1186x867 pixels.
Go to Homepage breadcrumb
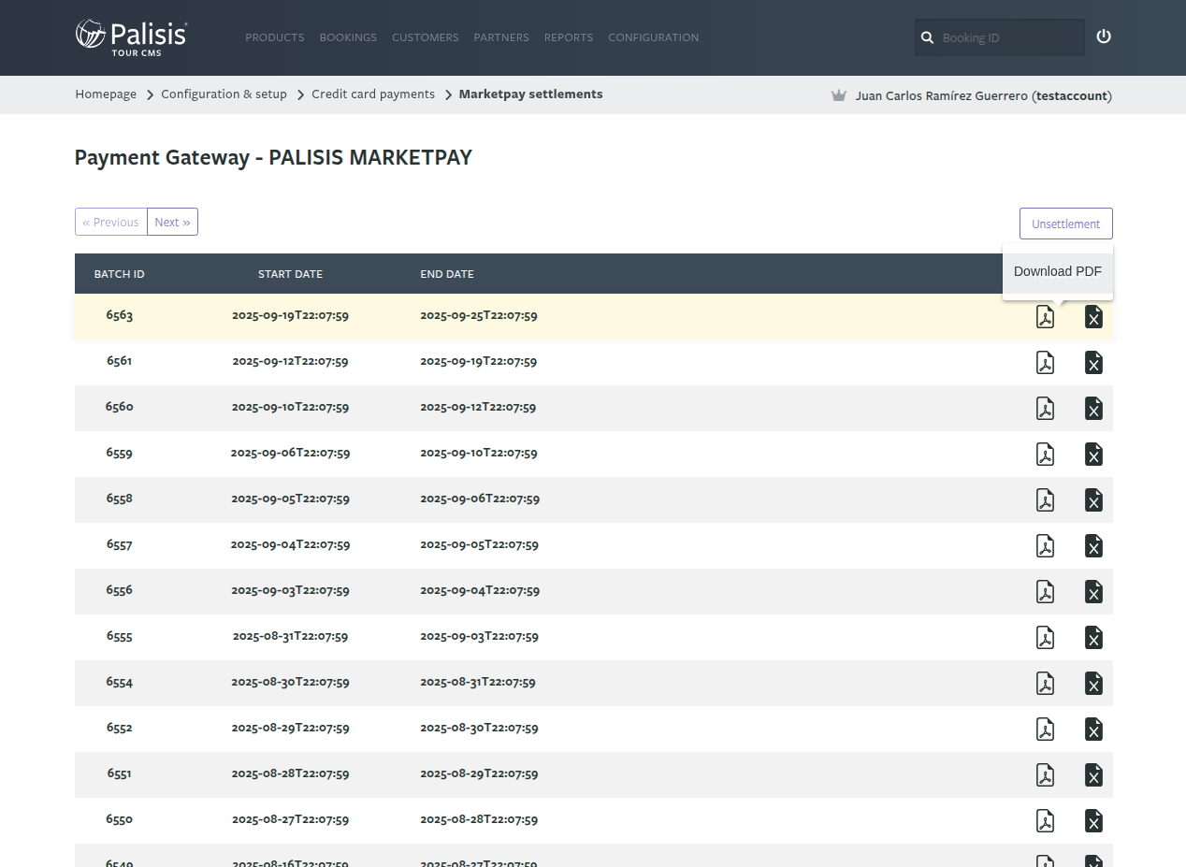(106, 94)
